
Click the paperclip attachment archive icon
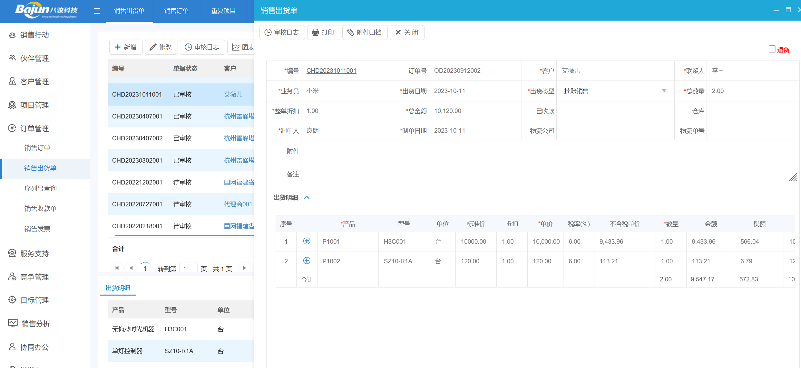point(350,33)
